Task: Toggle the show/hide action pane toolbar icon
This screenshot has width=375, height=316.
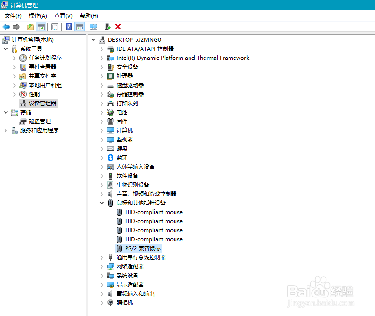Action: click(80, 27)
